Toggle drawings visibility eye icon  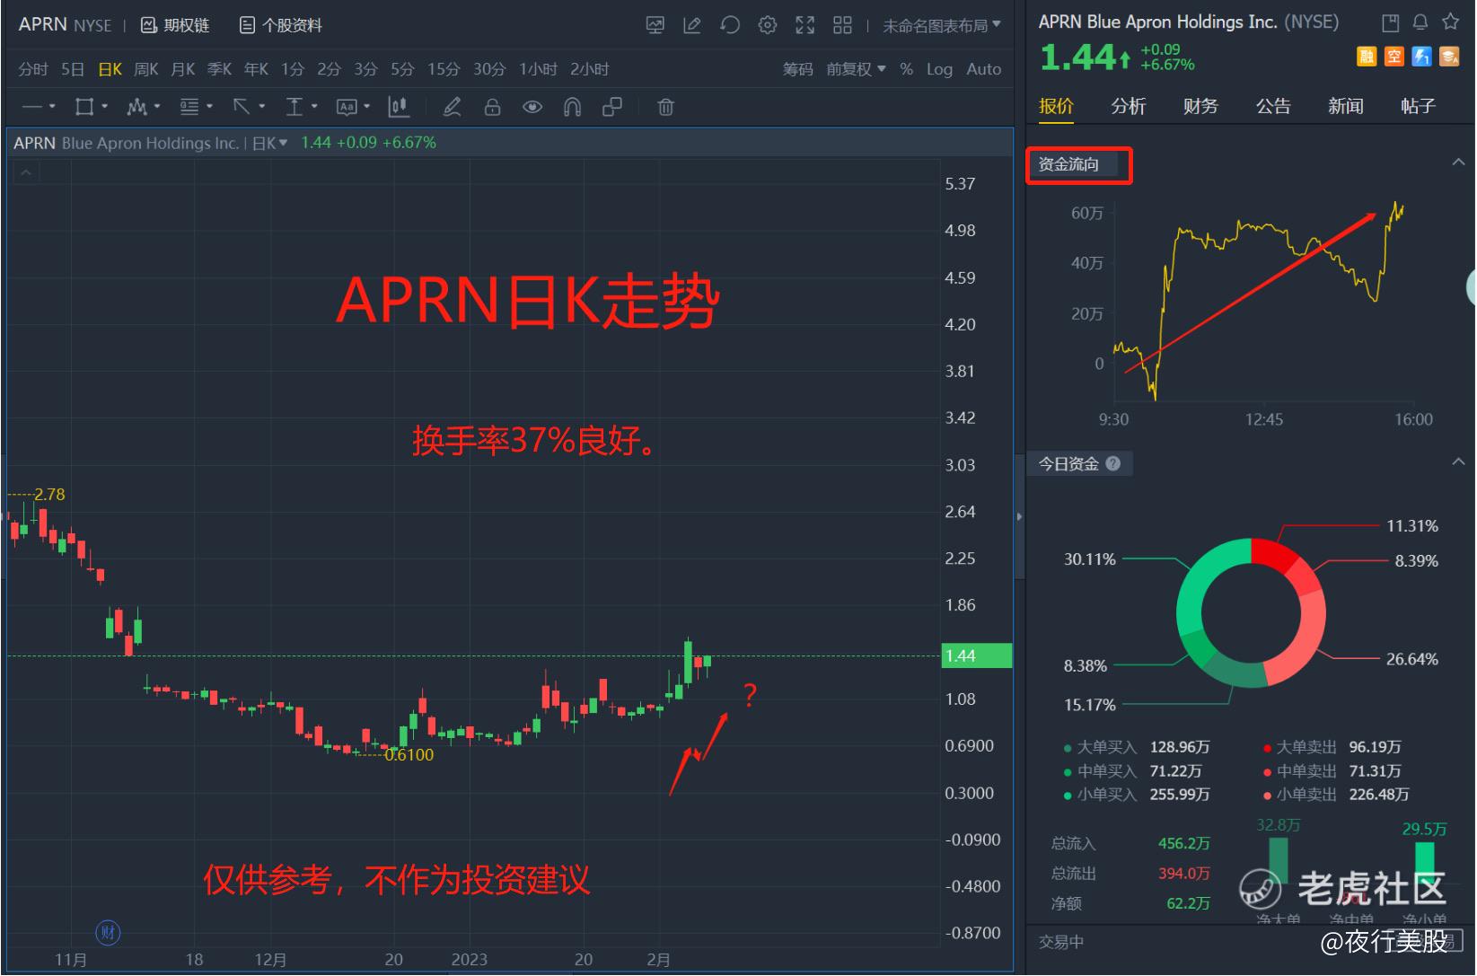tap(532, 107)
